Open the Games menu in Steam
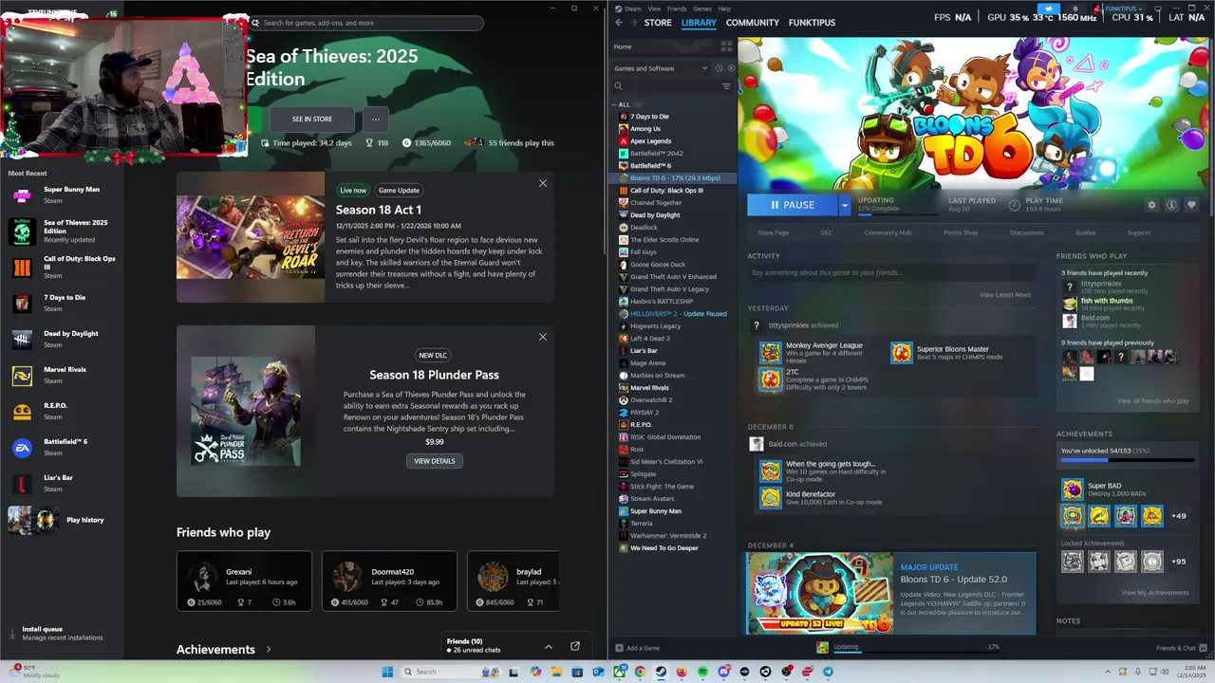This screenshot has width=1215, height=683. [702, 9]
